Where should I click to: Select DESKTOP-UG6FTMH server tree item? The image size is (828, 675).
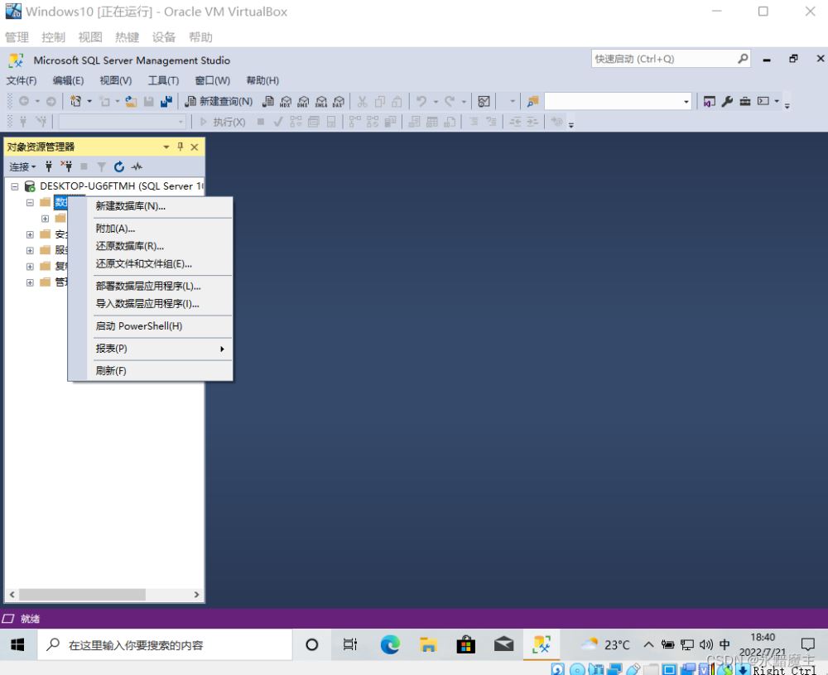point(121,186)
